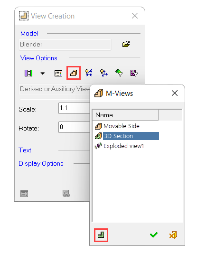Click the Rotate input field

pyautogui.click(x=74, y=127)
